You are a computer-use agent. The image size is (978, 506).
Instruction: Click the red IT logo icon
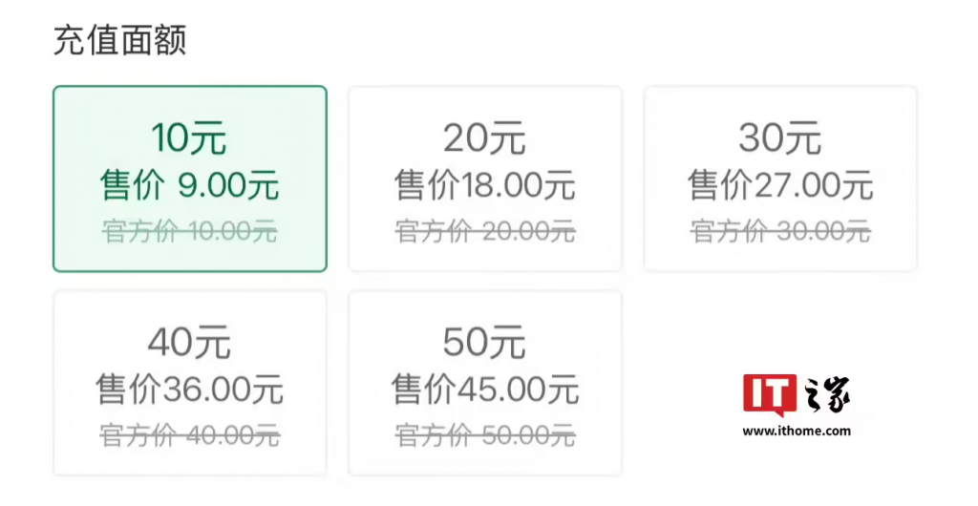(x=770, y=394)
